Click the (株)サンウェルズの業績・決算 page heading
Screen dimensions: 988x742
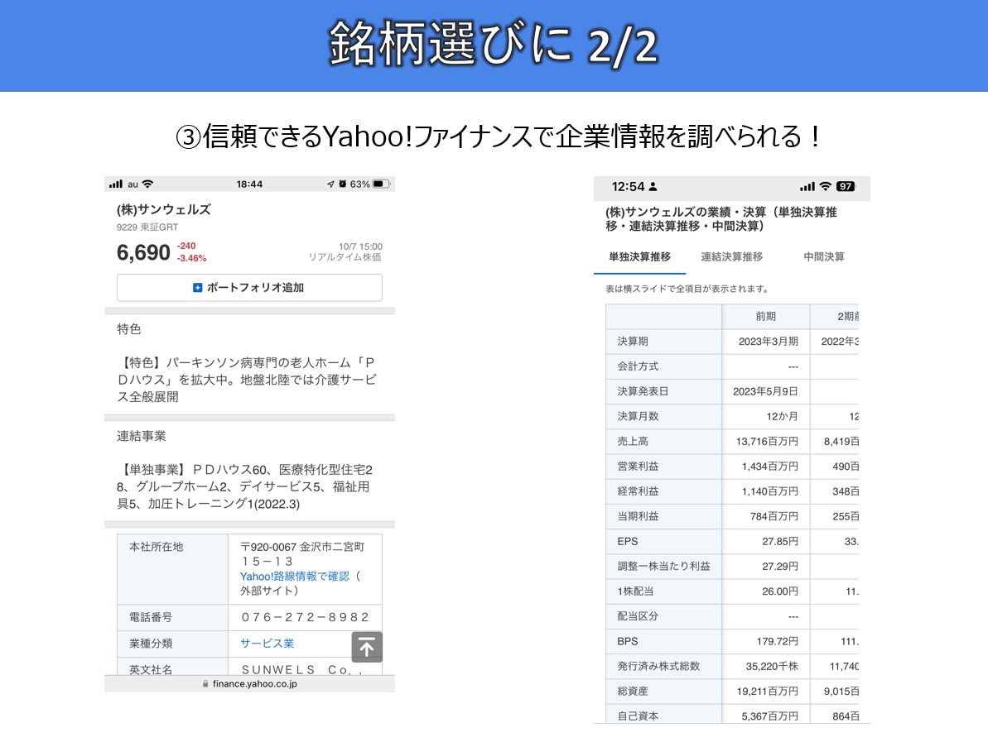pos(721,219)
